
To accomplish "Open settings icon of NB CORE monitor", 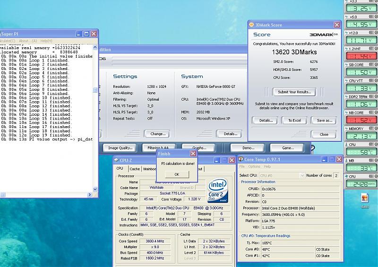I will point(371,112).
